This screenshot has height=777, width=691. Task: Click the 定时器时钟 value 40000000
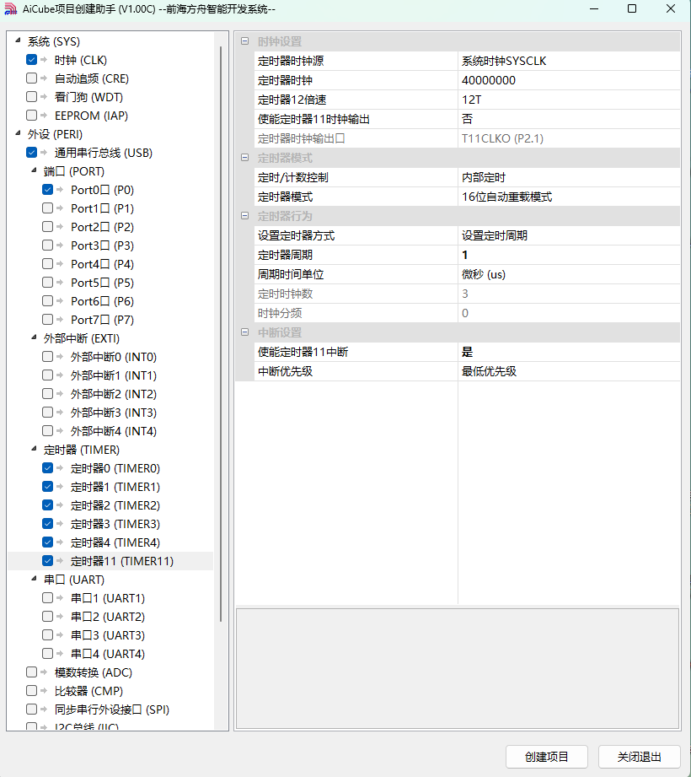click(570, 80)
